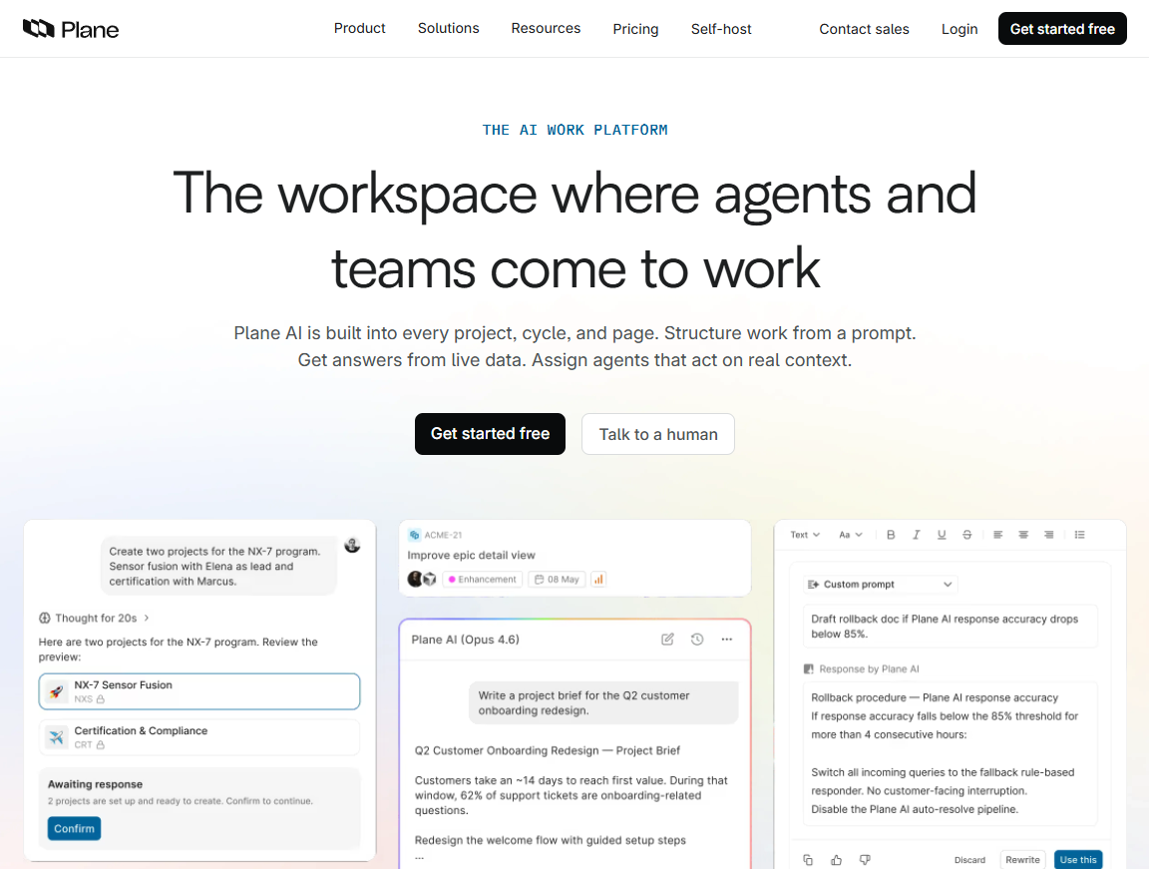Align text right in the editor toolbar

(1049, 535)
